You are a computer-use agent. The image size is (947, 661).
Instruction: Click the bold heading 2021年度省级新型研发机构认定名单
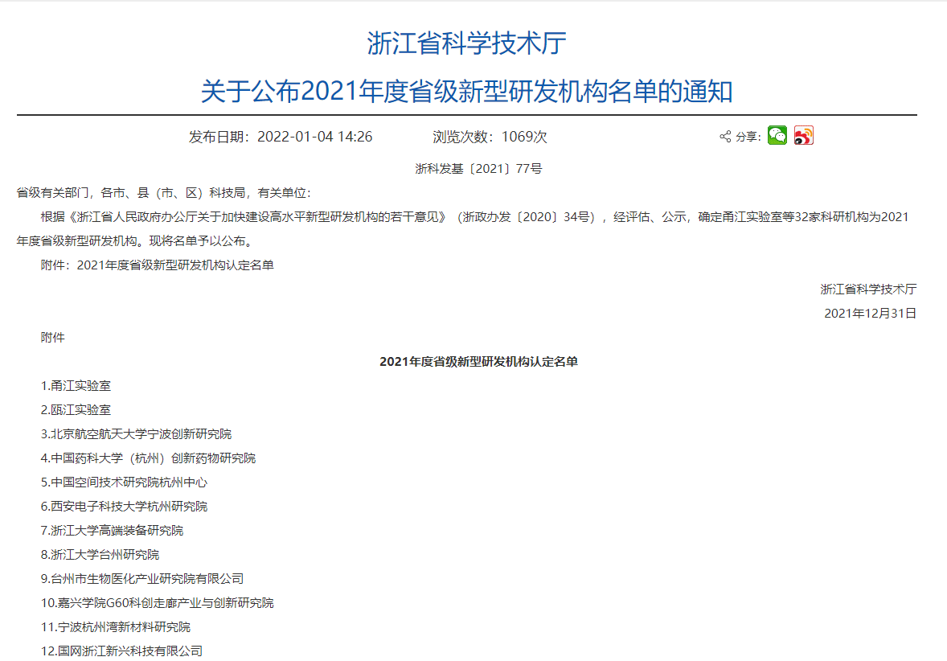478,362
